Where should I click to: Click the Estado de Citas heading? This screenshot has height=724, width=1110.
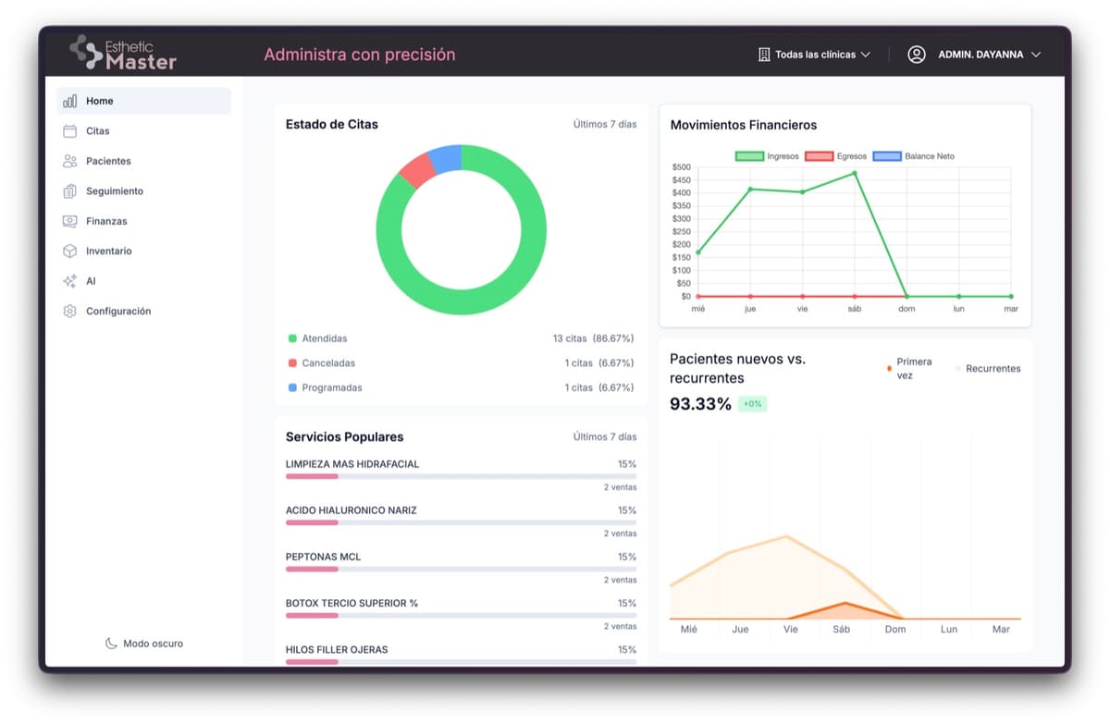pyautogui.click(x=332, y=124)
